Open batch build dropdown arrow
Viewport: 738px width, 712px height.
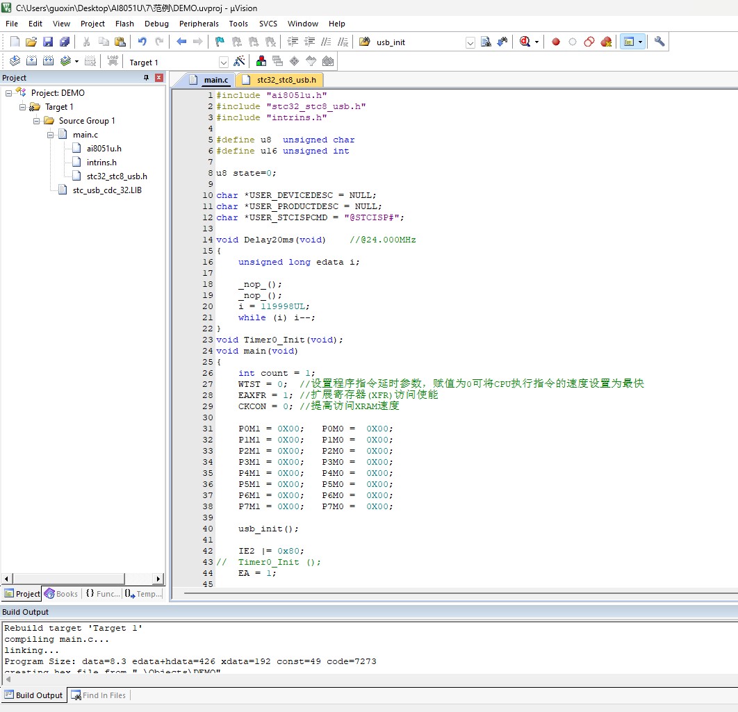76,61
